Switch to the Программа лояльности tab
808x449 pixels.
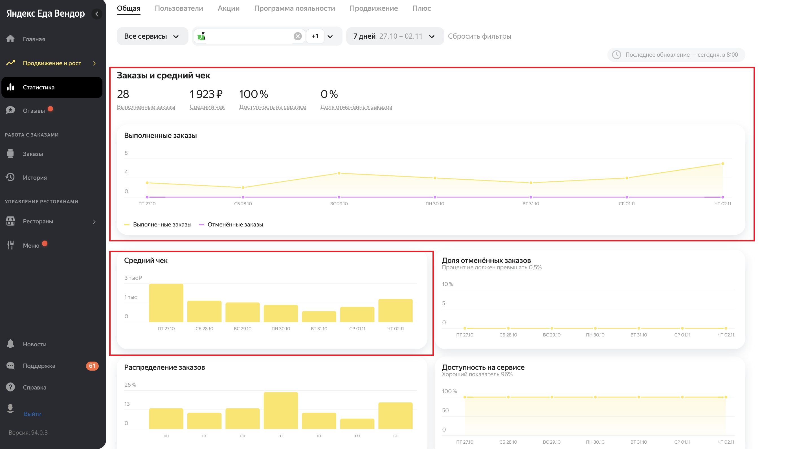coord(294,8)
